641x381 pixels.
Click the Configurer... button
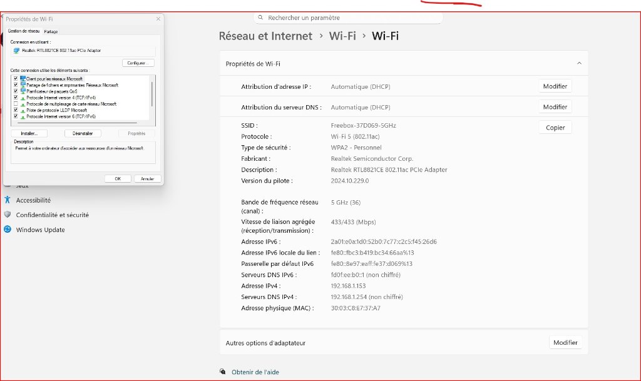138,63
